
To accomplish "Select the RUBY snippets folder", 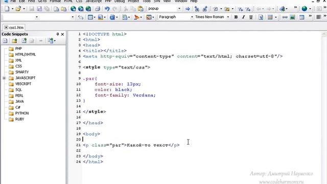I will coord(19,119).
